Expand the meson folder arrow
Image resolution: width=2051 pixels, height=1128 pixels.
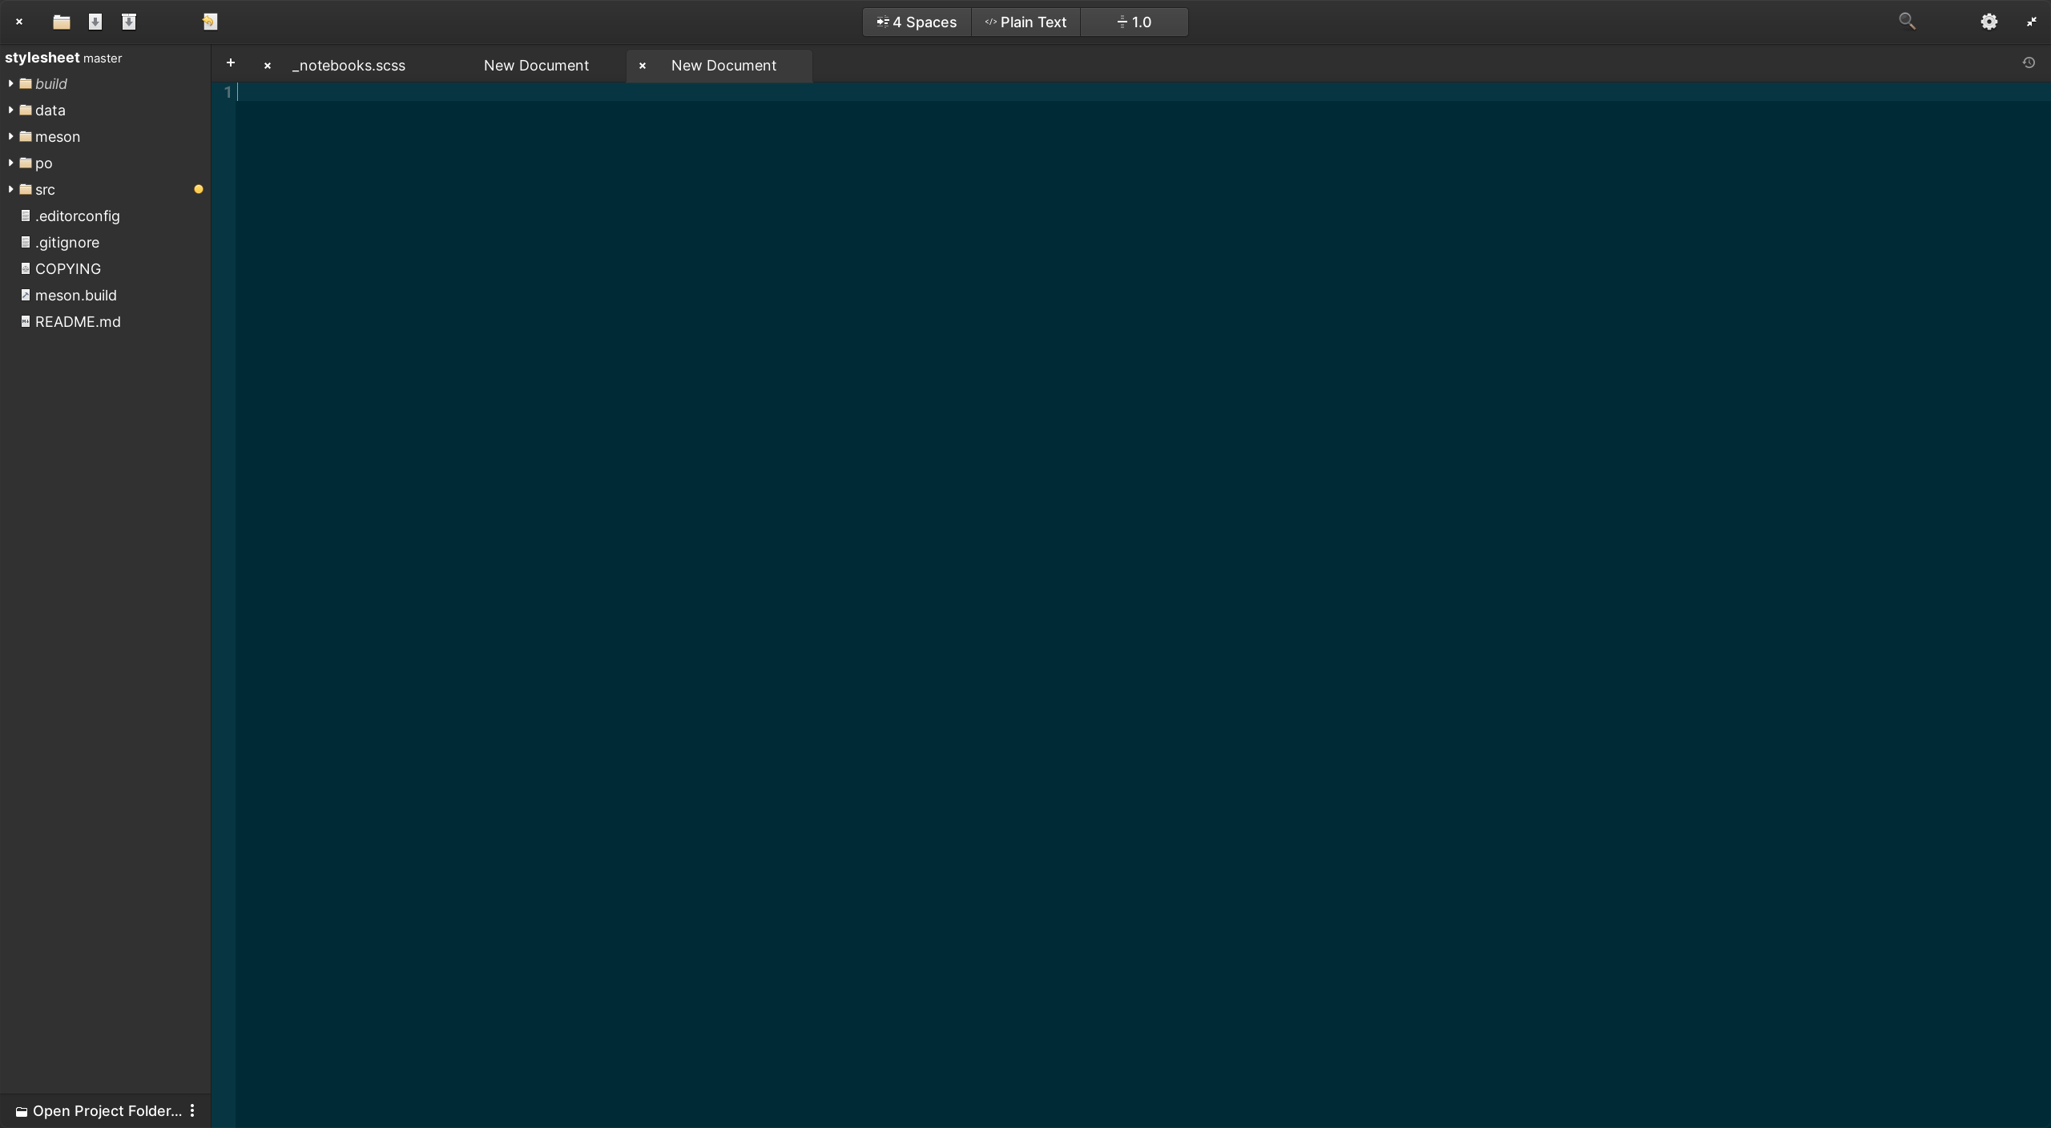[10, 136]
